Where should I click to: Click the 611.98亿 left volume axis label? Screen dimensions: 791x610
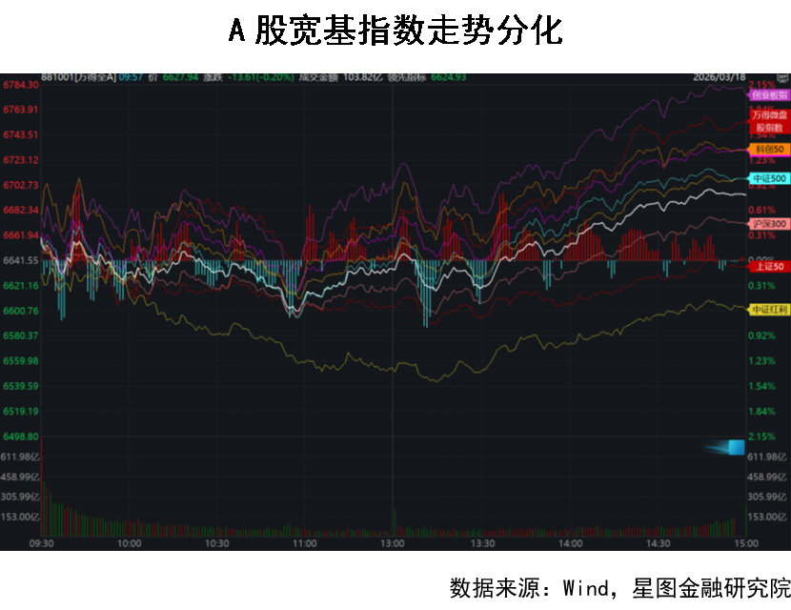(x=20, y=457)
